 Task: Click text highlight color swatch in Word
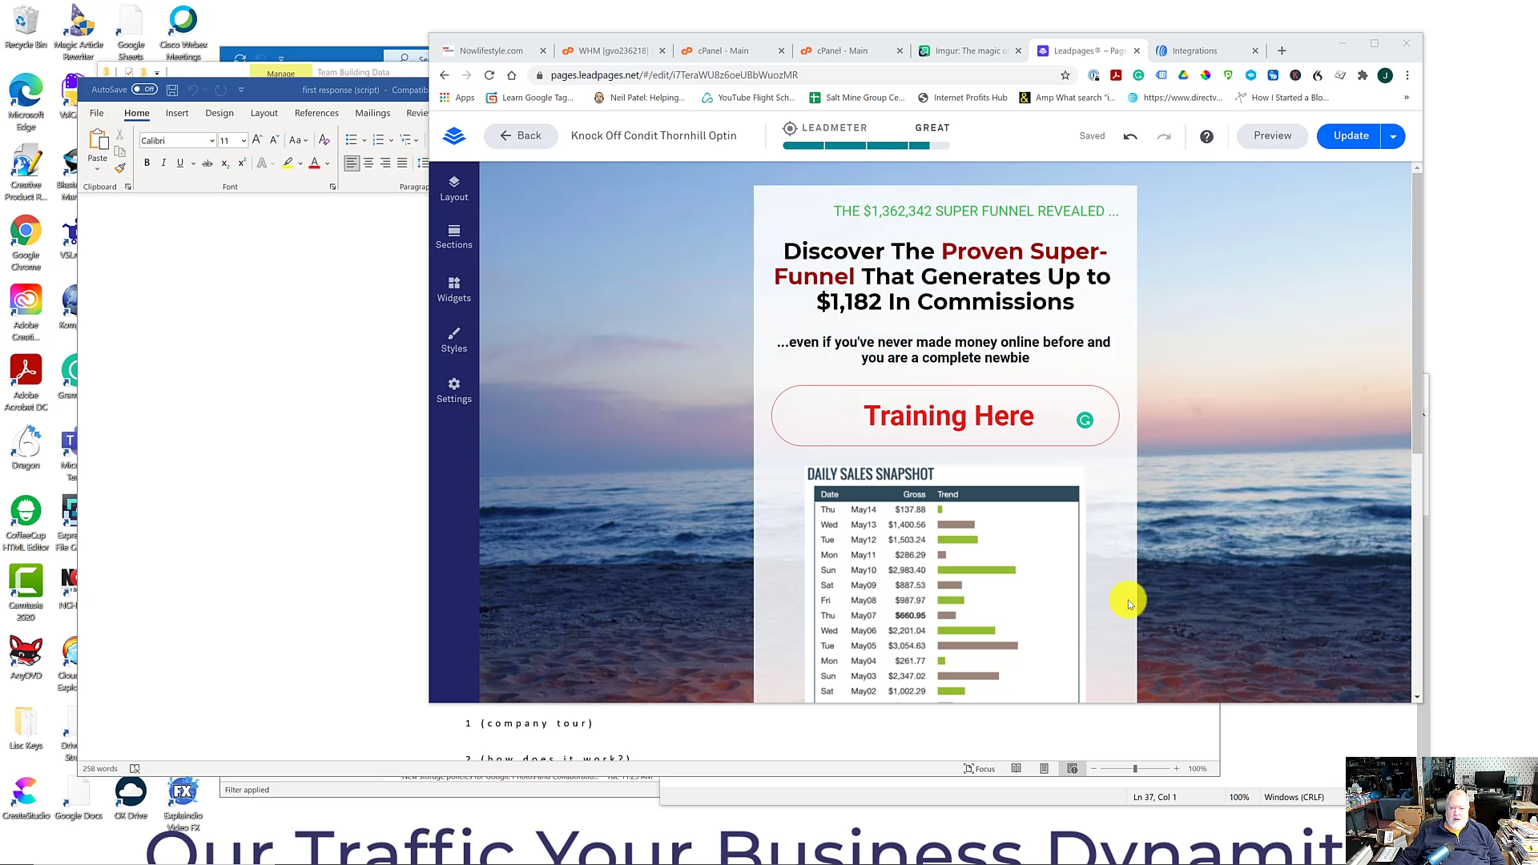click(288, 163)
